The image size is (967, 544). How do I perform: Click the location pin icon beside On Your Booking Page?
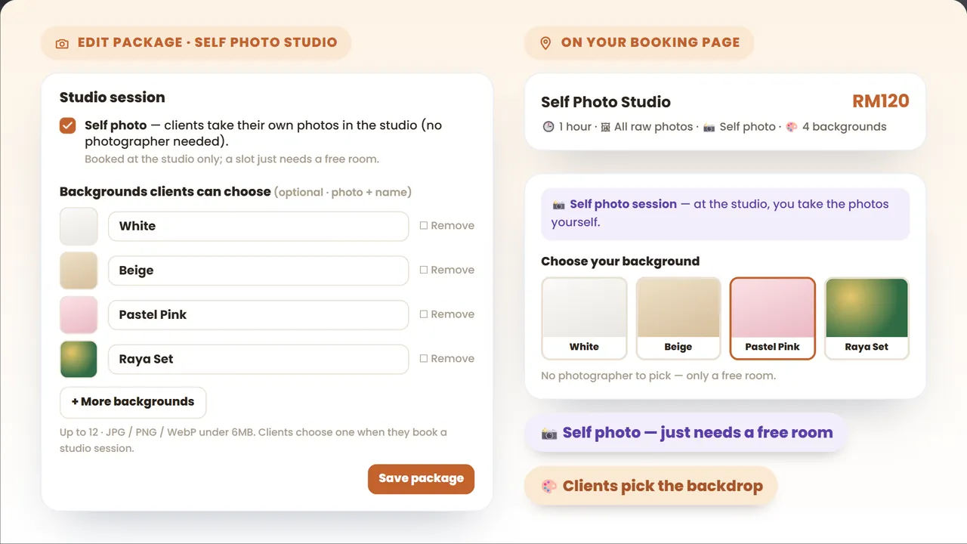(x=545, y=43)
